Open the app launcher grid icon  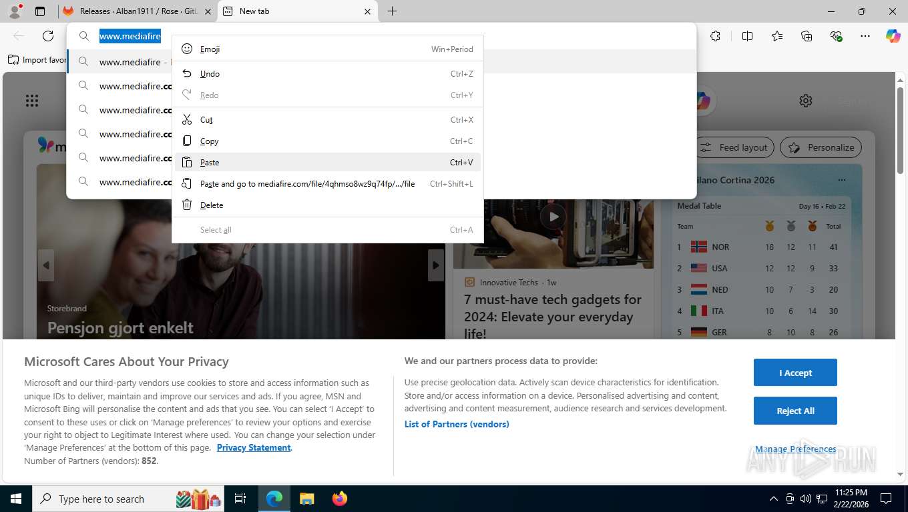(x=32, y=101)
